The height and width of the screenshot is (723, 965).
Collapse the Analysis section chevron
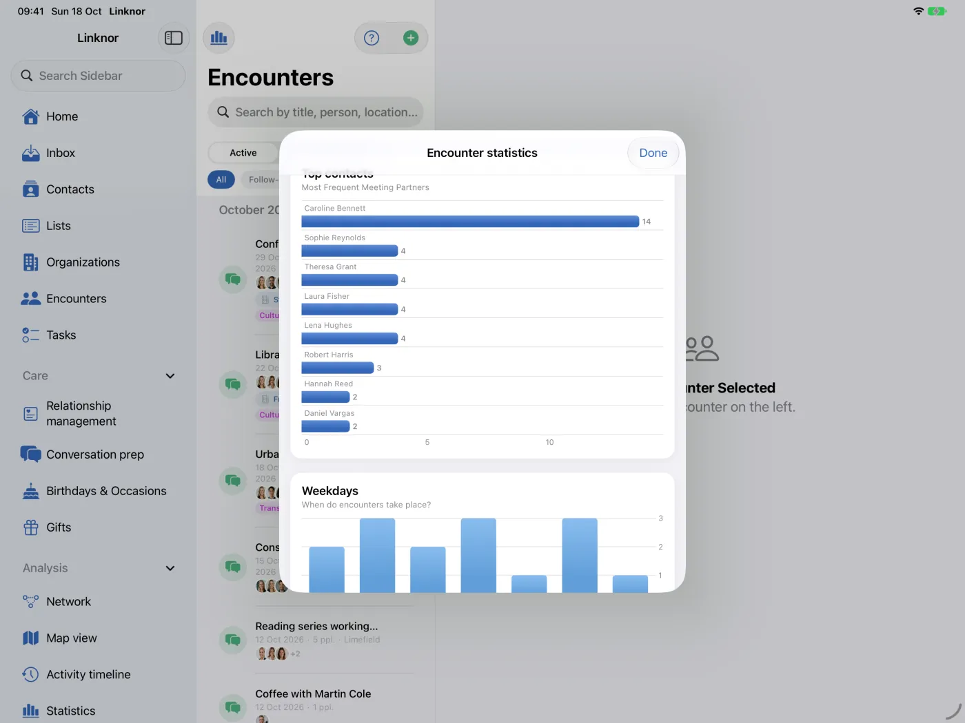[x=170, y=568]
